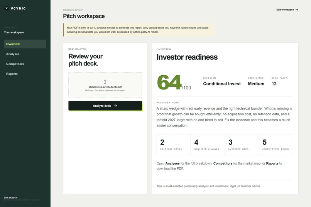Open the 5 Competitors Found card

pos(276,145)
